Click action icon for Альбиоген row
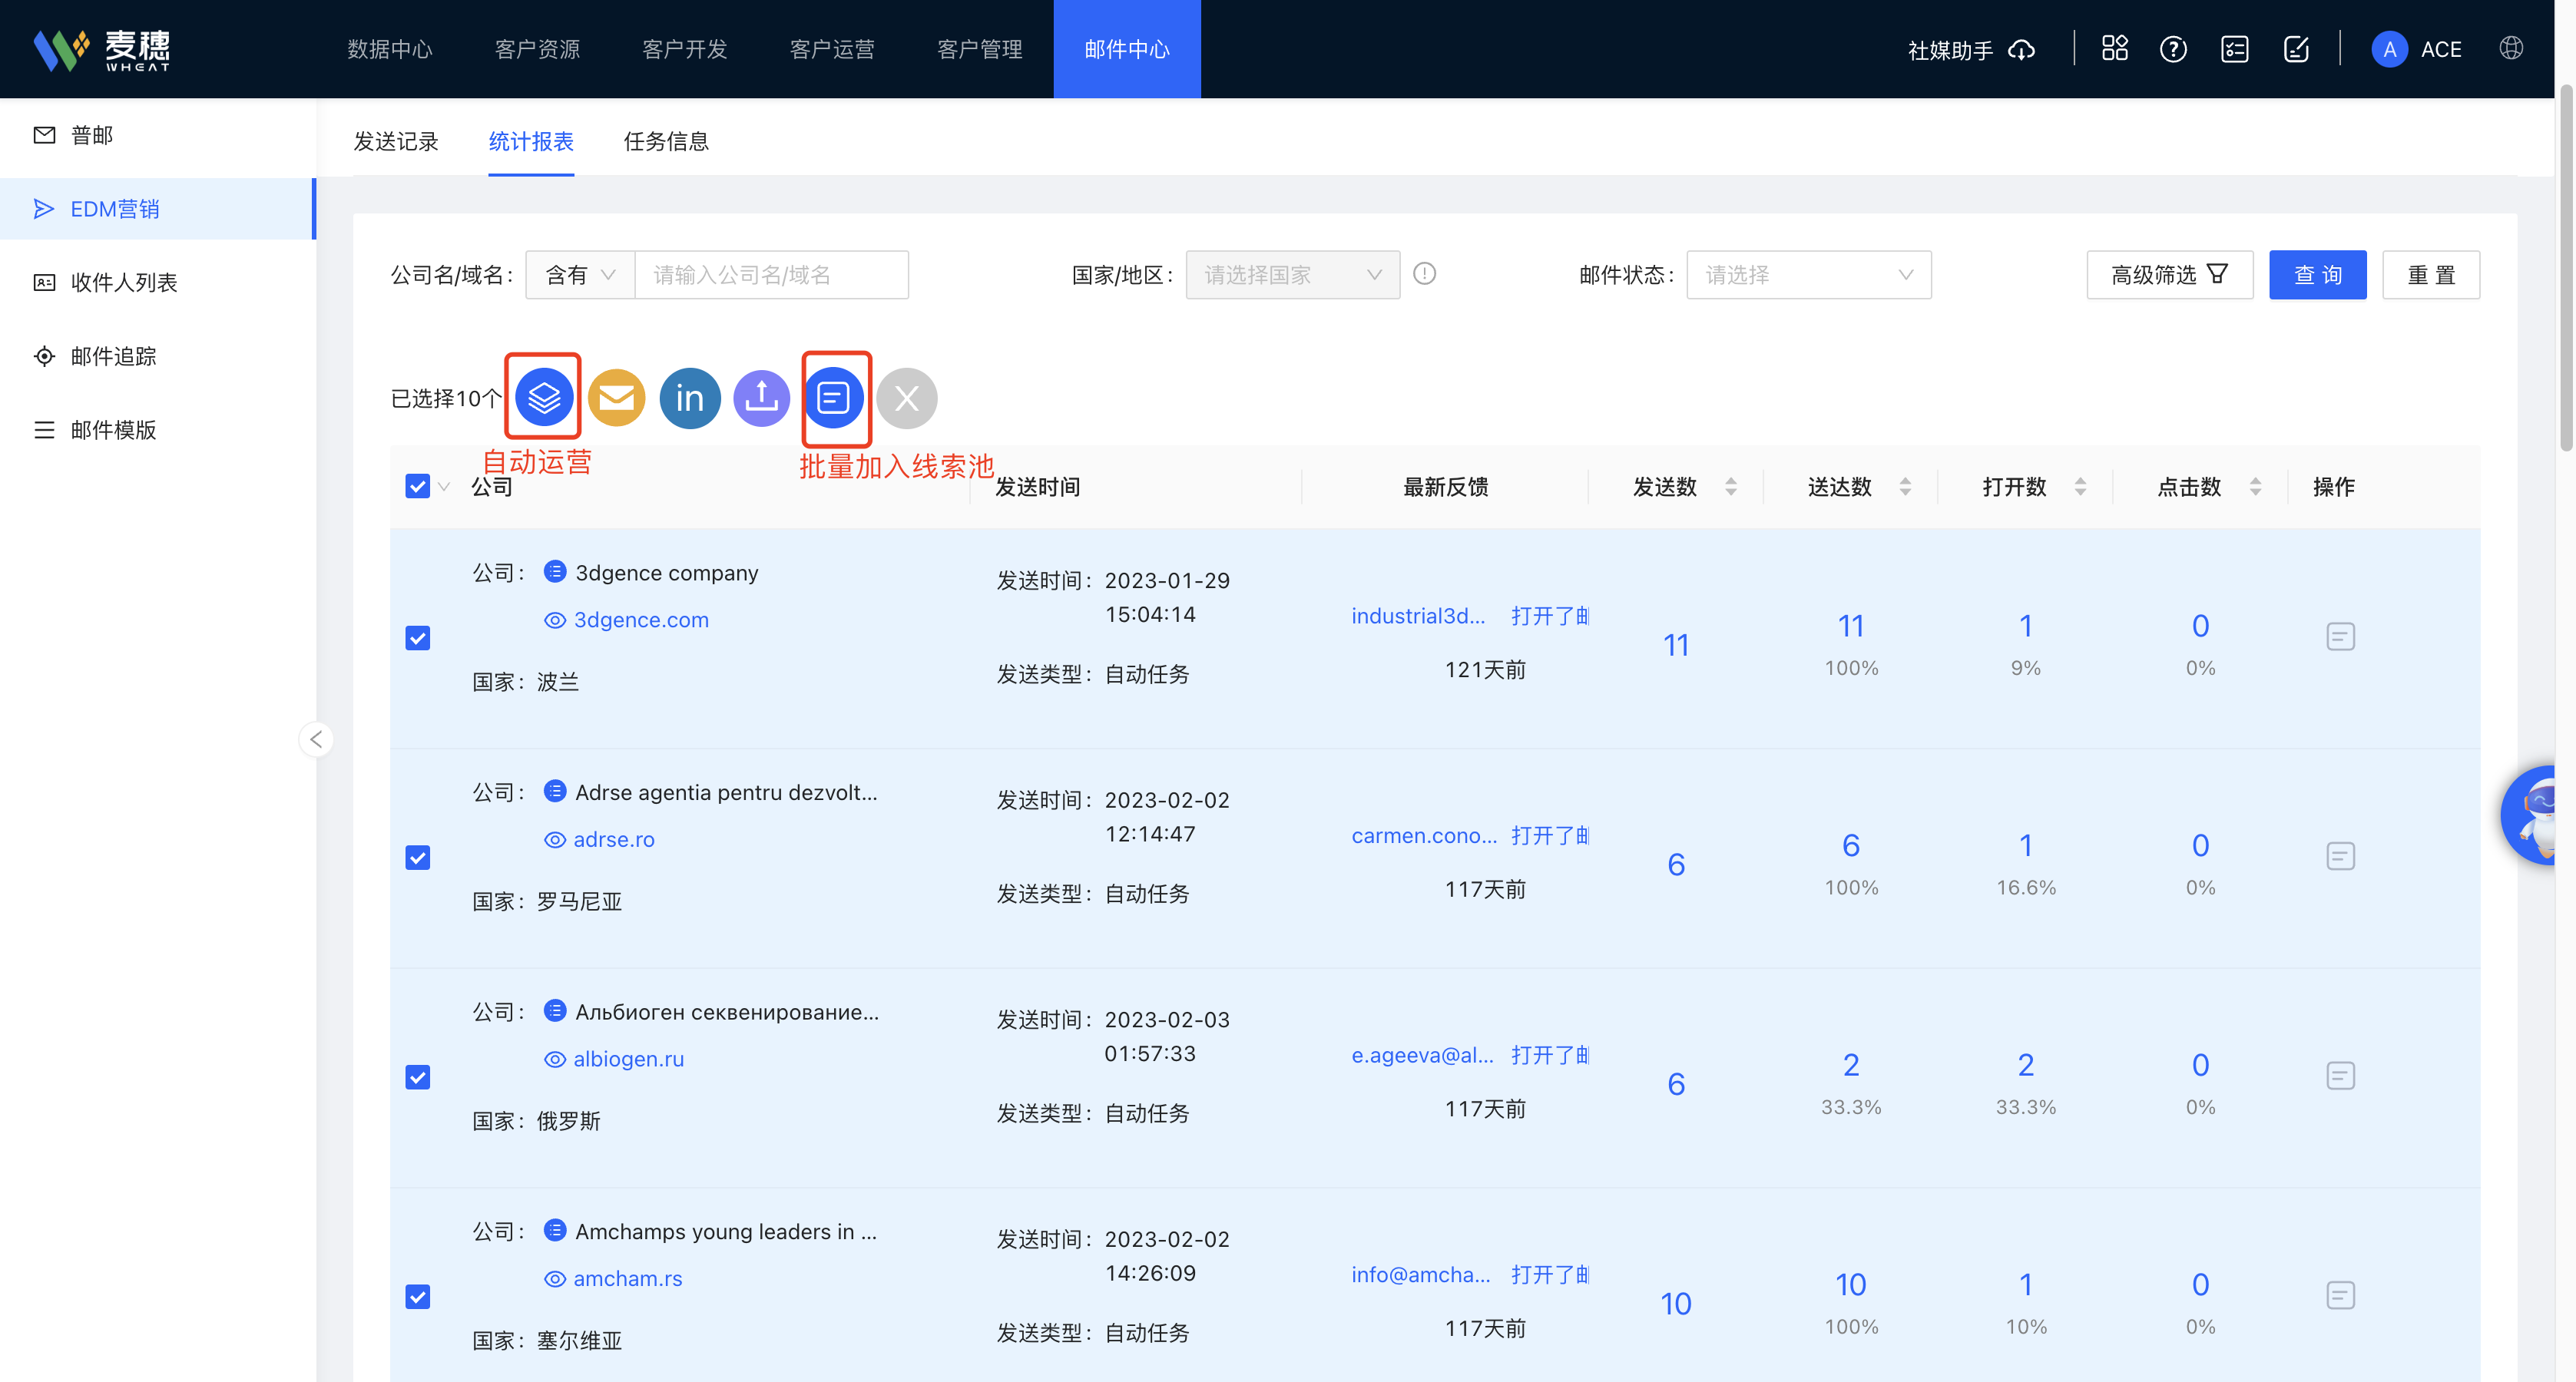This screenshot has width=2576, height=1382. point(2340,1076)
